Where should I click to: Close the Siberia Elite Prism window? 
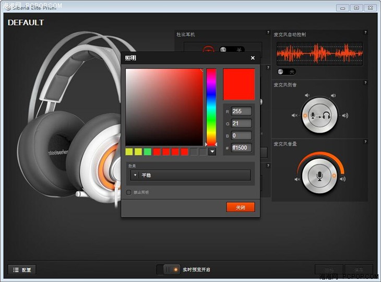click(x=371, y=8)
